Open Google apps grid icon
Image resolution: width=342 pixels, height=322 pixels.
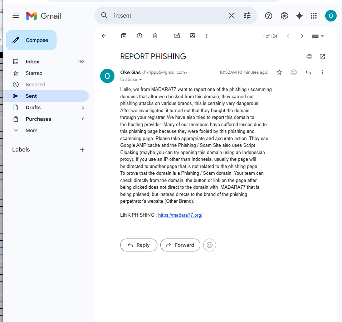314,16
